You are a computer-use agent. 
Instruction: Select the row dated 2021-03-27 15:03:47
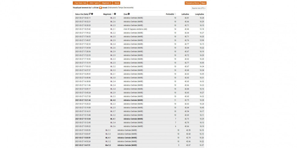(139, 134)
